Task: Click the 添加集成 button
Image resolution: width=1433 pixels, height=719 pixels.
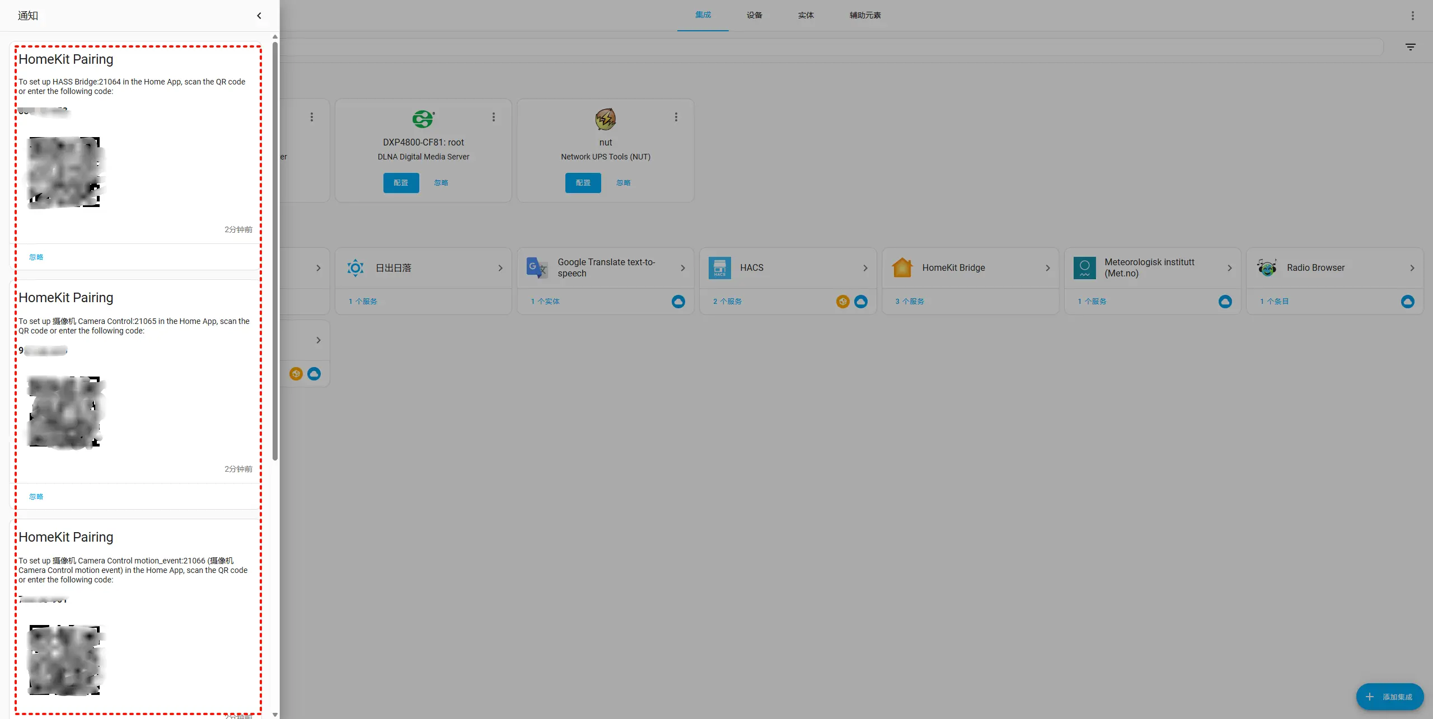Action: click(x=1389, y=697)
